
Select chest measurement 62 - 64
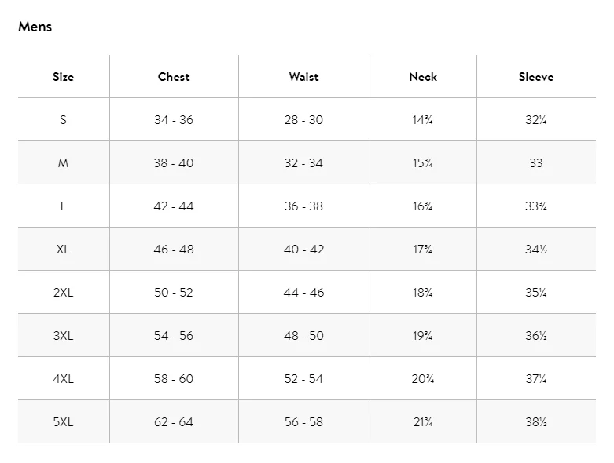(x=174, y=422)
